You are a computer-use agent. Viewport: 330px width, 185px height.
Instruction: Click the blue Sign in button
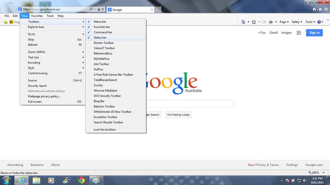tap(314, 33)
